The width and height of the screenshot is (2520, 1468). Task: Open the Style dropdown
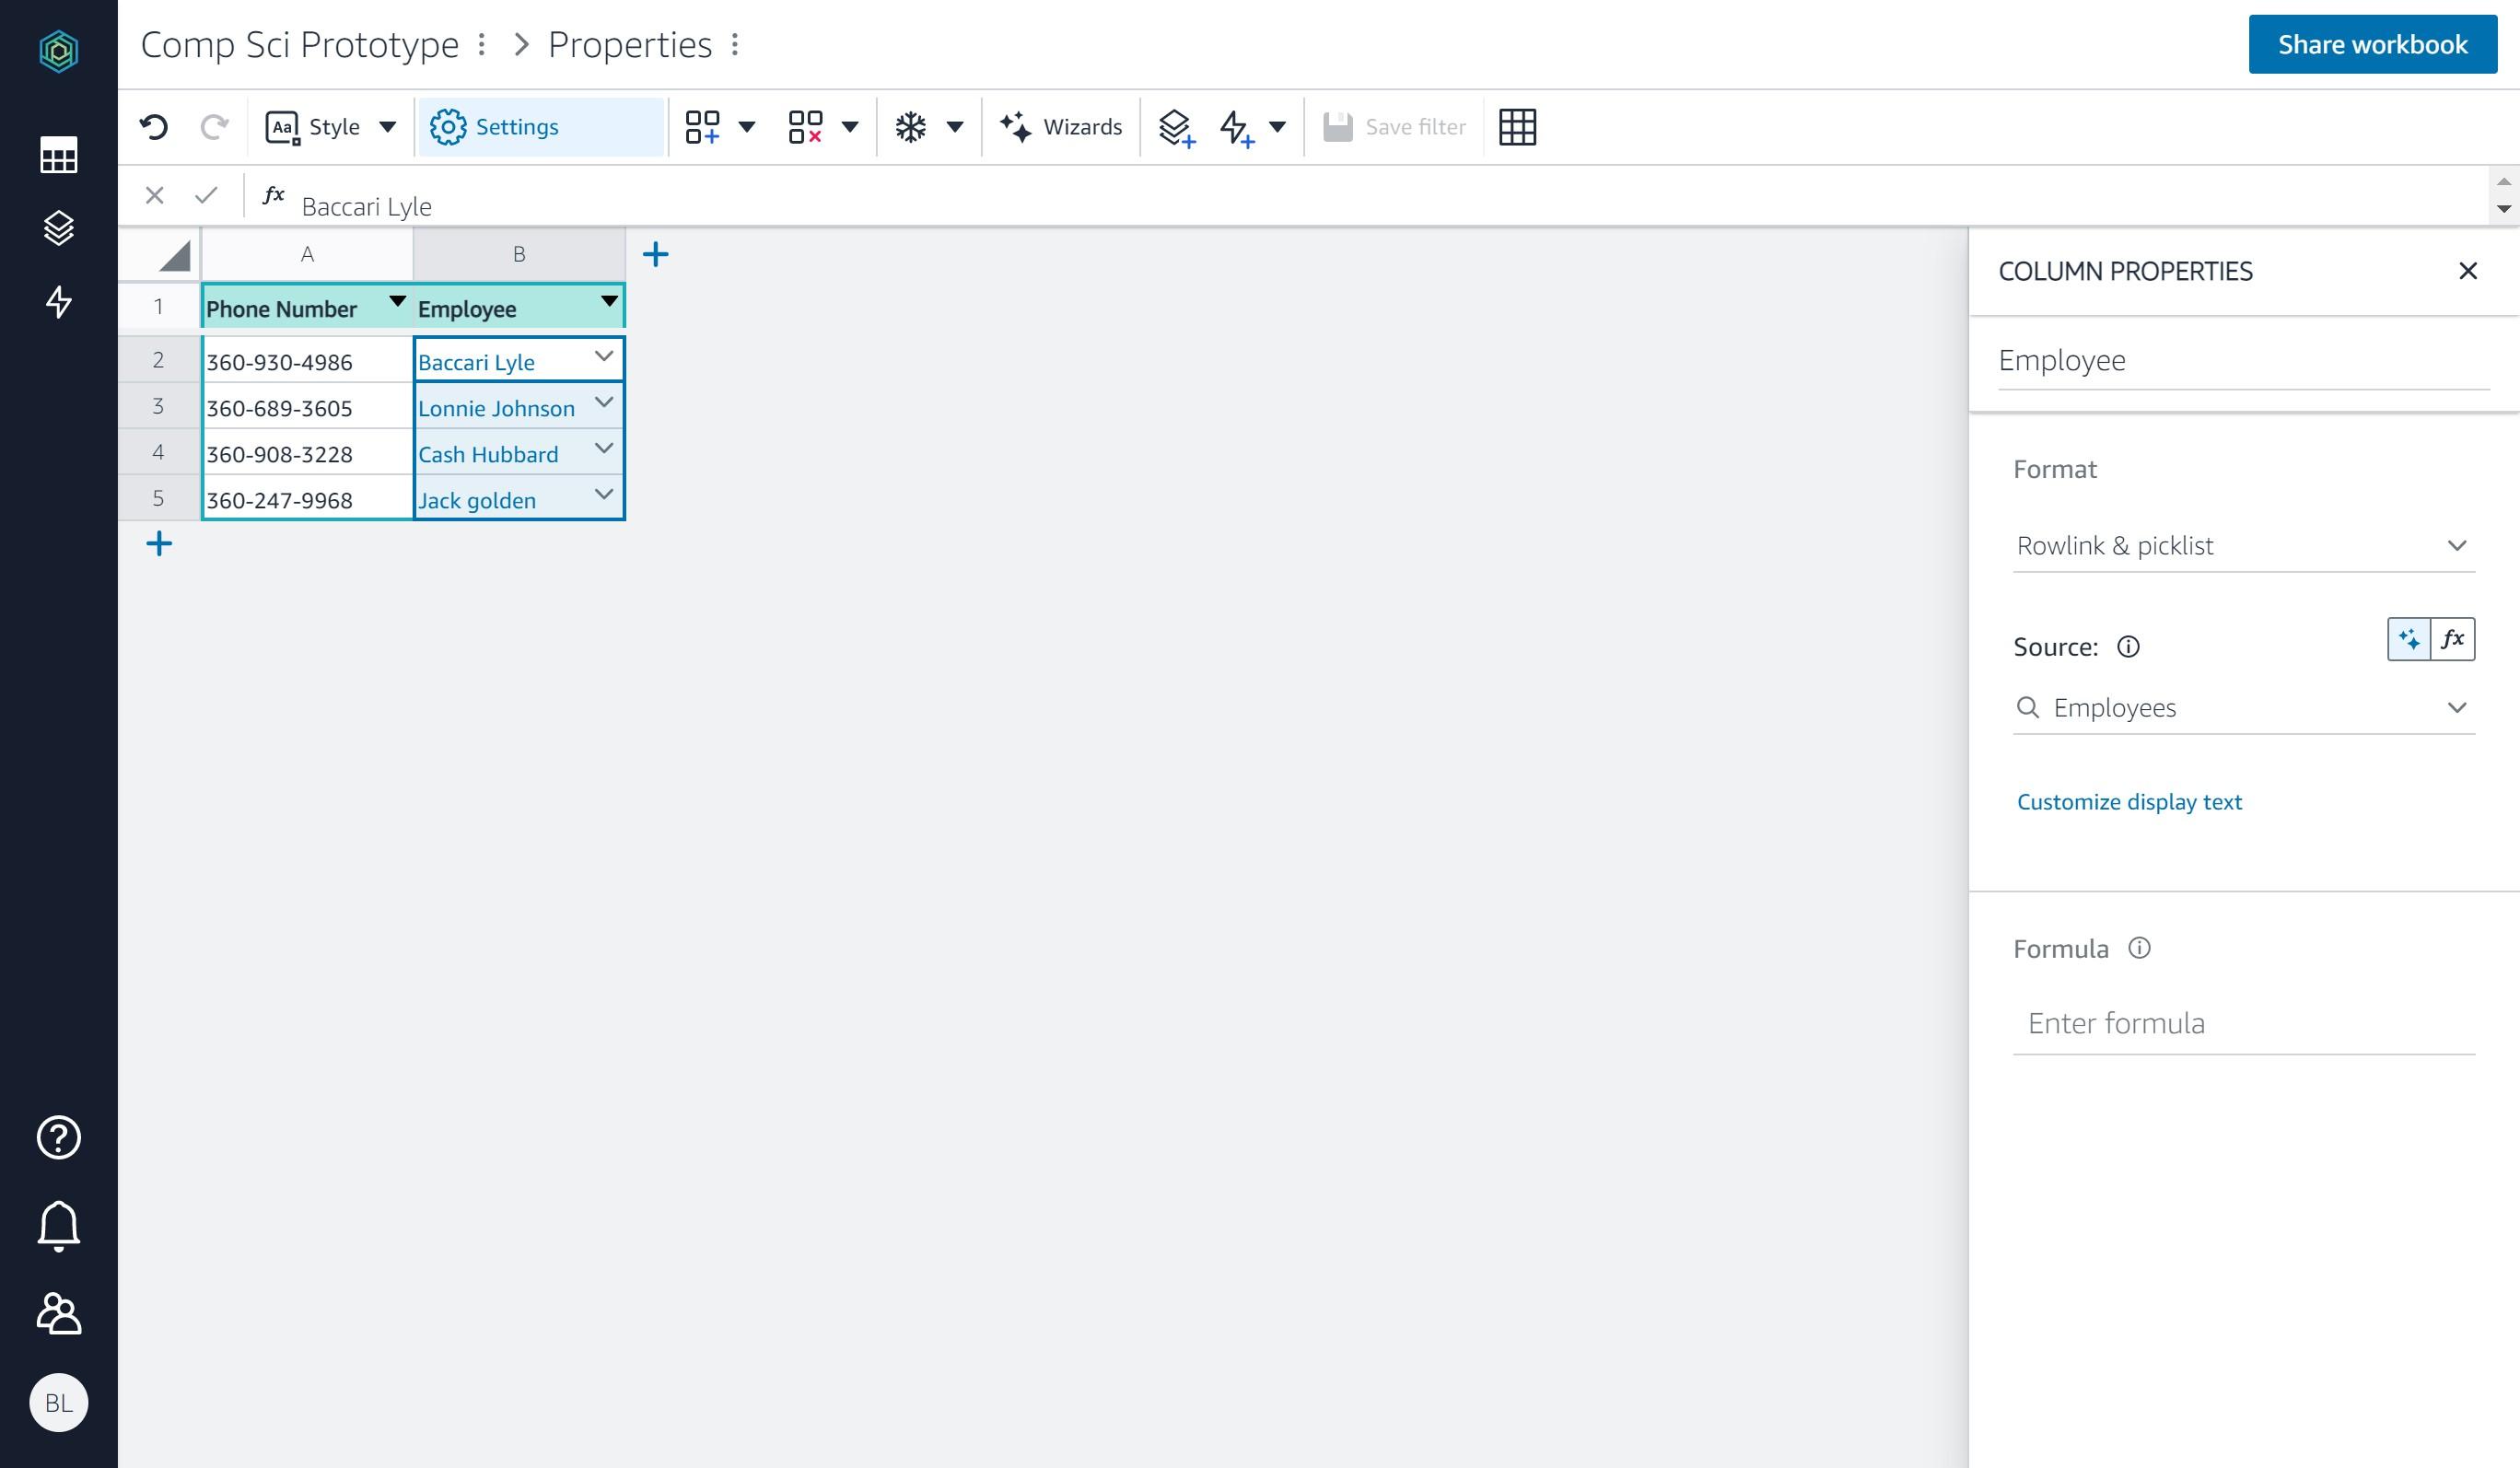(388, 126)
